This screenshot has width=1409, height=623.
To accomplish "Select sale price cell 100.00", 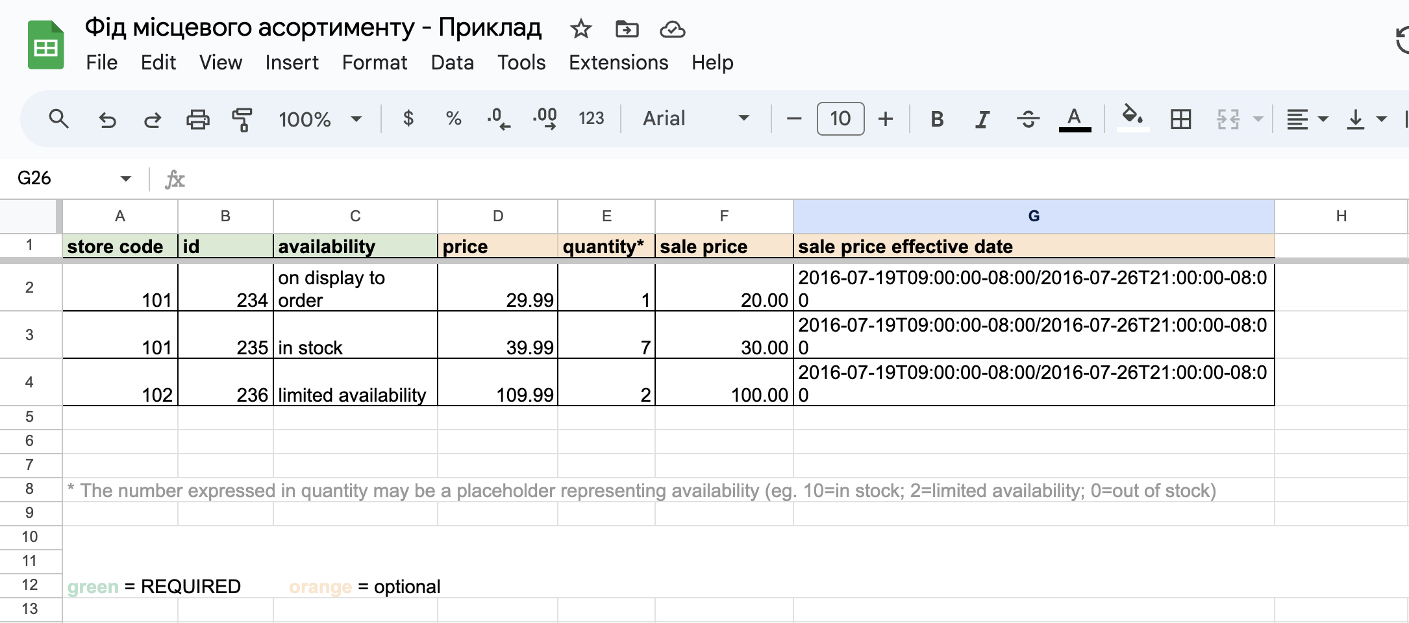I will [724, 382].
